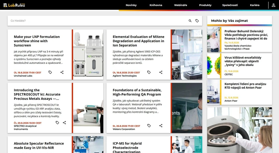Viewport: 279px width, 153px height.
Task: Open Anton Paar RTD nápojů article
Action: point(245,86)
